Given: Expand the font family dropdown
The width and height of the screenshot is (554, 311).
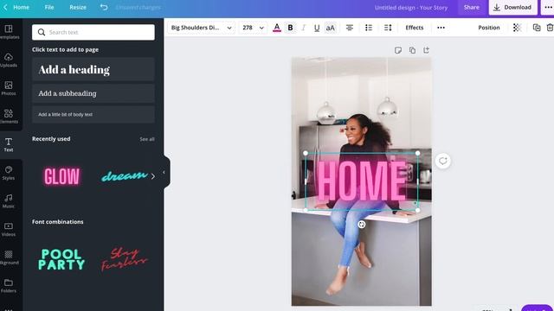Looking at the screenshot, I should tap(229, 28).
